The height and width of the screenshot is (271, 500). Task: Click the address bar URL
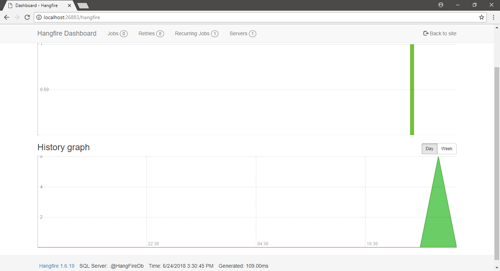tap(72, 17)
